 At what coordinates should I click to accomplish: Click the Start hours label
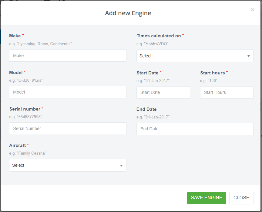coord(213,73)
